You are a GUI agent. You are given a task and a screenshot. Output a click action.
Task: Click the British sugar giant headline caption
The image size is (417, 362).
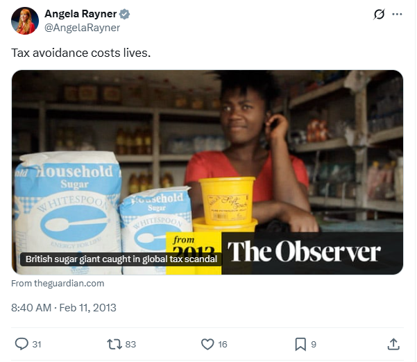[121, 259]
